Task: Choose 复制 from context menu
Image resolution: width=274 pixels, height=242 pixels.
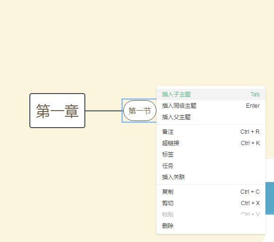Action: coord(211,192)
